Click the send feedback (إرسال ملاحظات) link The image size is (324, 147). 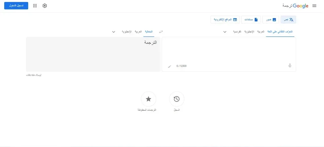tap(34, 75)
